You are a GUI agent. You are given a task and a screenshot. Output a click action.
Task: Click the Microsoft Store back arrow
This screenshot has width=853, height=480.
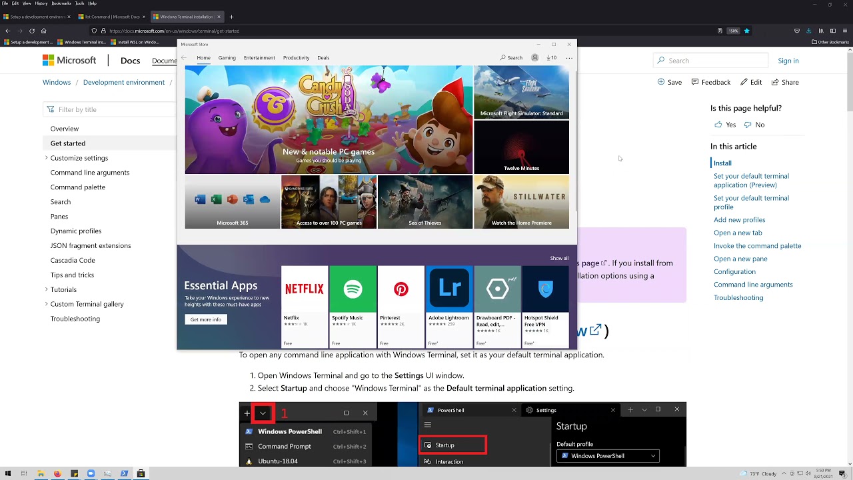coord(184,57)
